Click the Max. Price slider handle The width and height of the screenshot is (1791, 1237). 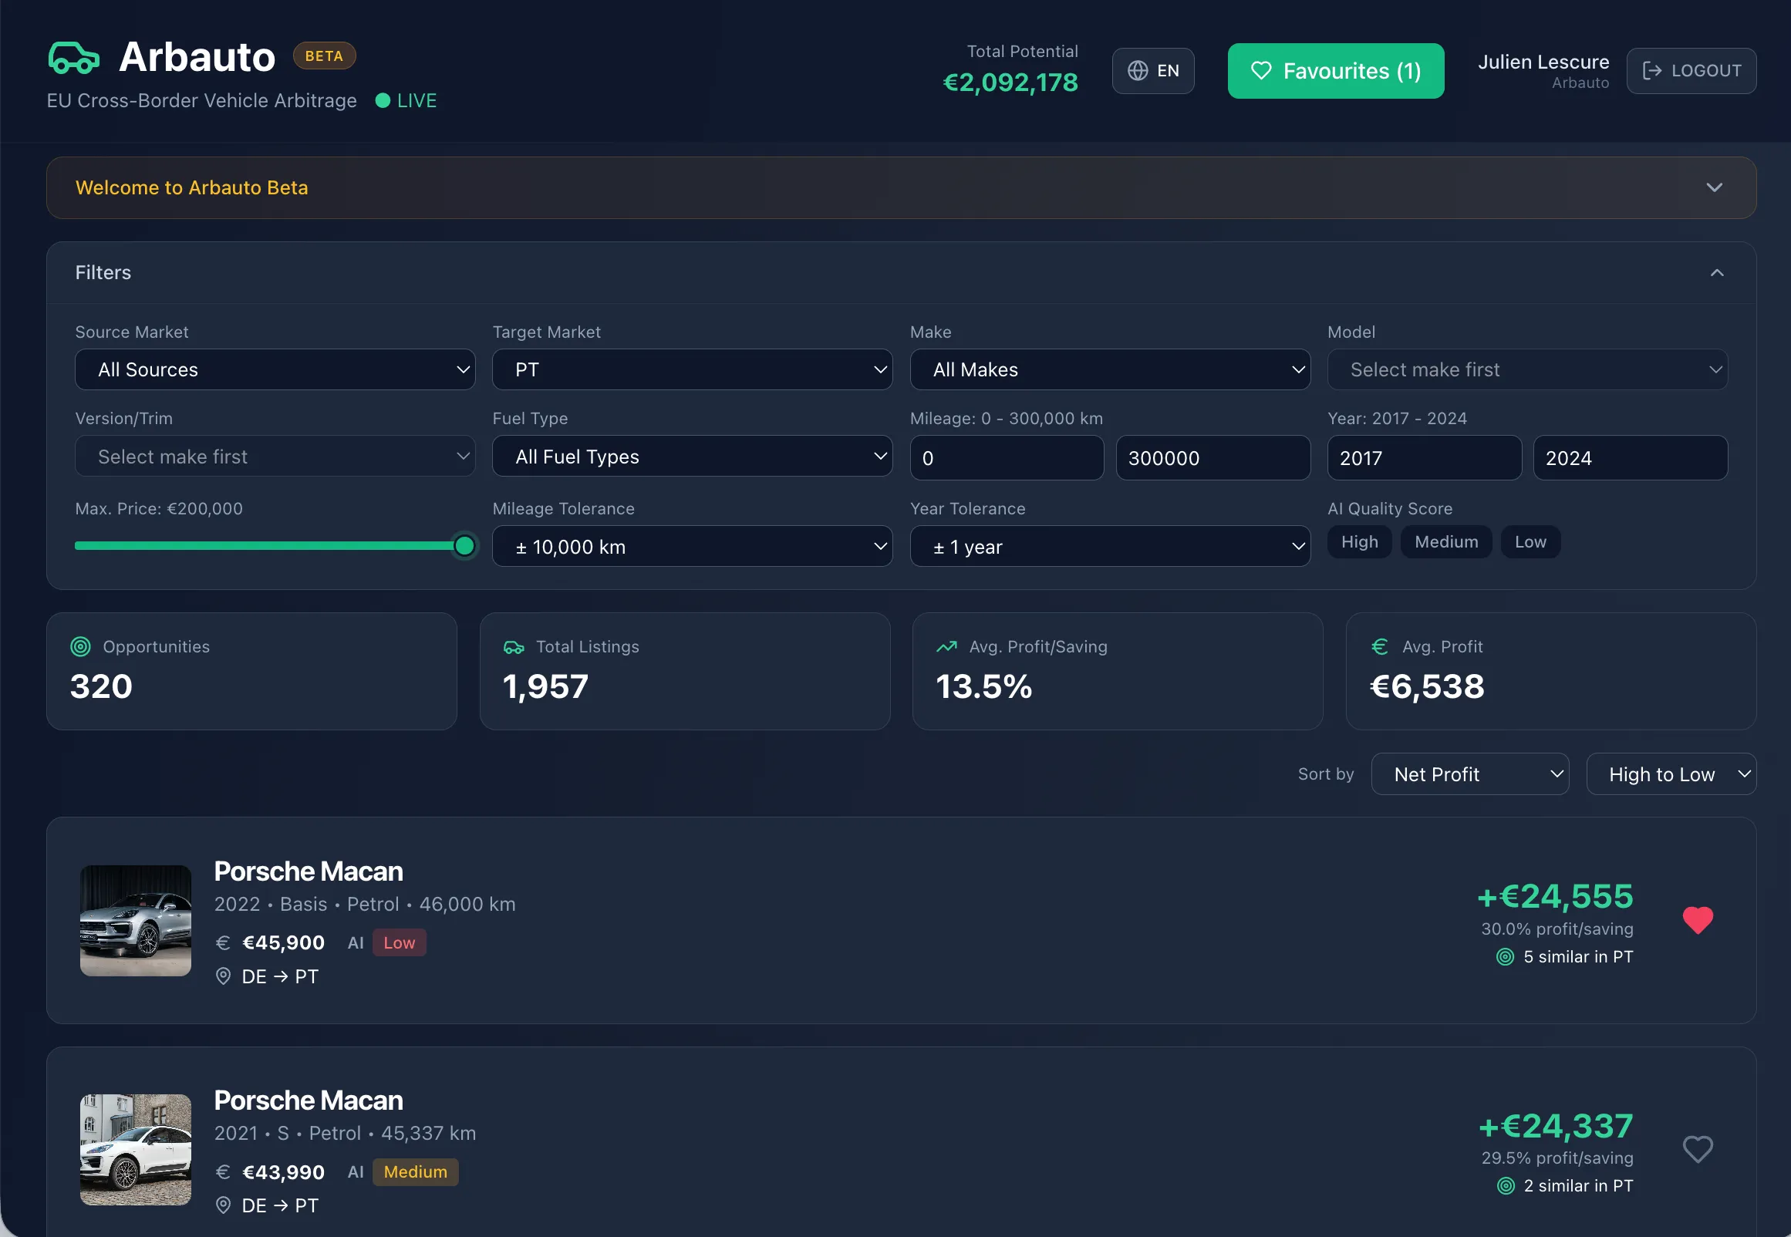tap(464, 546)
